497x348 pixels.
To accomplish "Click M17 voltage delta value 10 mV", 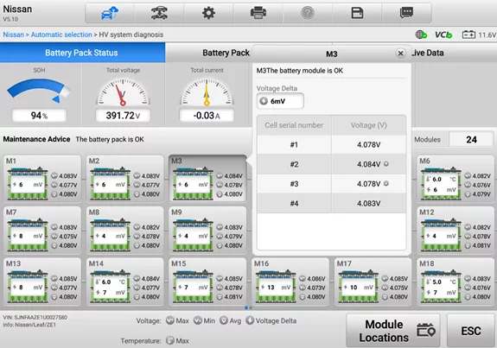I will coord(359,288).
